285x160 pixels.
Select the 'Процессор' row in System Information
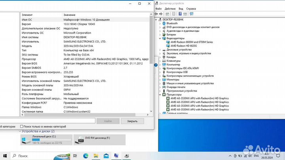[85, 59]
